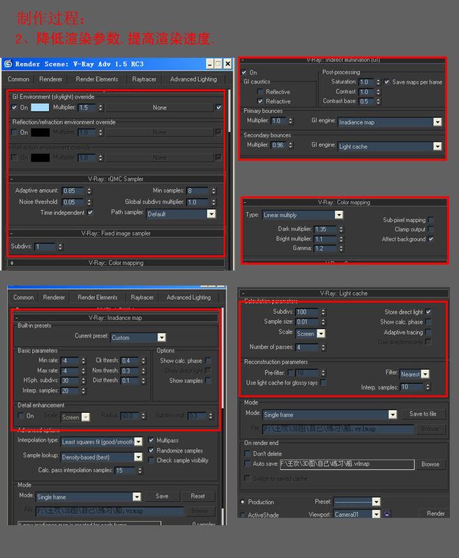Select the Production radio button
Image resolution: width=459 pixels, height=558 pixels.
(243, 502)
